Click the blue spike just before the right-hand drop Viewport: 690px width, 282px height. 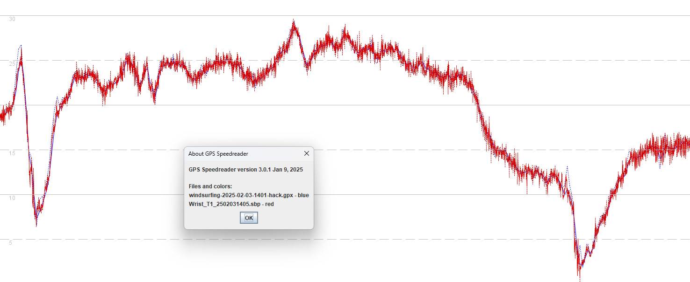567,167
